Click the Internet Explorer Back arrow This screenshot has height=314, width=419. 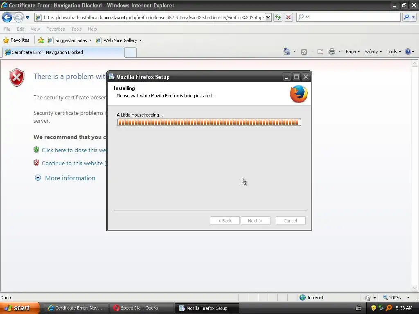point(7,18)
